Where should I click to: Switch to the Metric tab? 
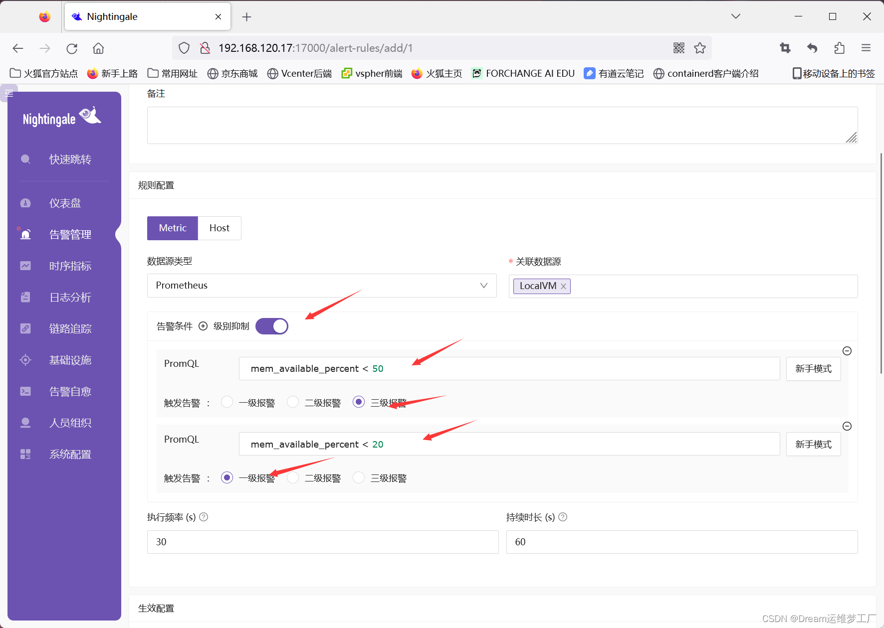173,228
